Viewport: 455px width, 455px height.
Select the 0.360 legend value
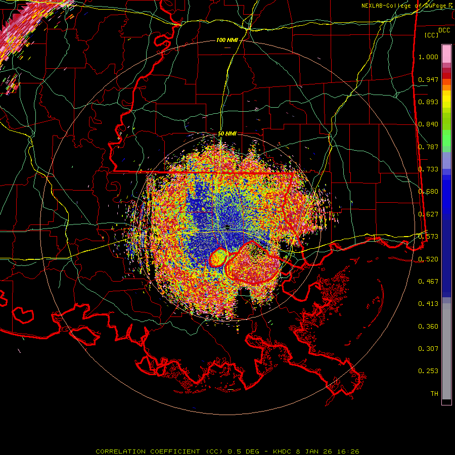tap(428, 327)
